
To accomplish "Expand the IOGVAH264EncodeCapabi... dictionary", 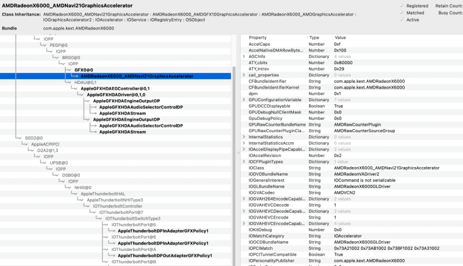I will [x=244, y=199].
